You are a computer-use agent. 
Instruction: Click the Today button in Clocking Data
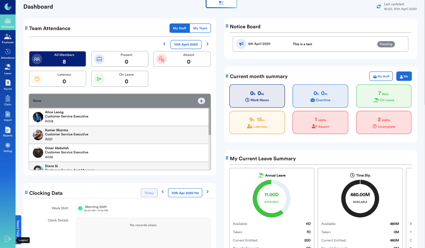149,193
